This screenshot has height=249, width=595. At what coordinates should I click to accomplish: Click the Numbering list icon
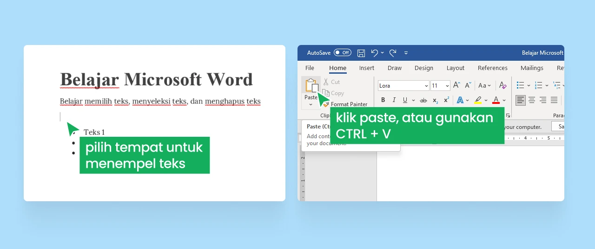click(x=539, y=85)
